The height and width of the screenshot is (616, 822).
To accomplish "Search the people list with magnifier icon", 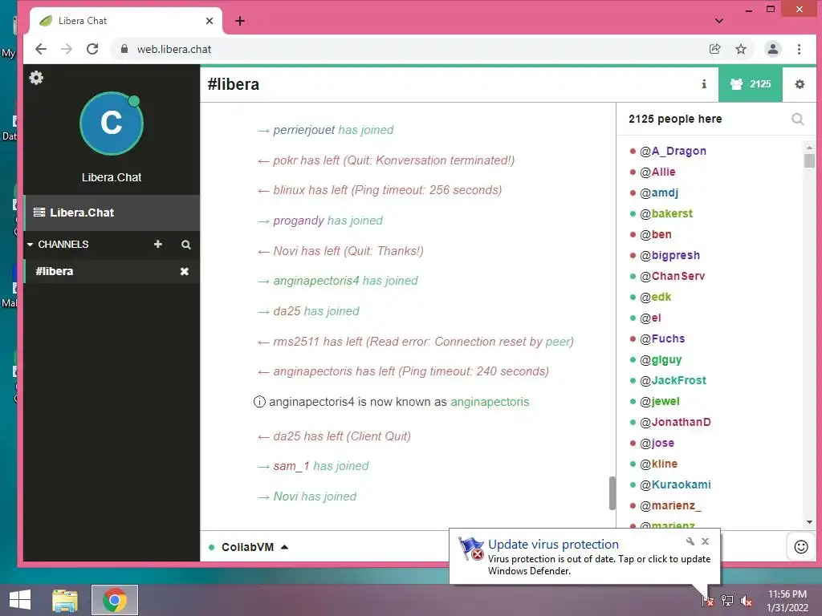I will (x=797, y=119).
